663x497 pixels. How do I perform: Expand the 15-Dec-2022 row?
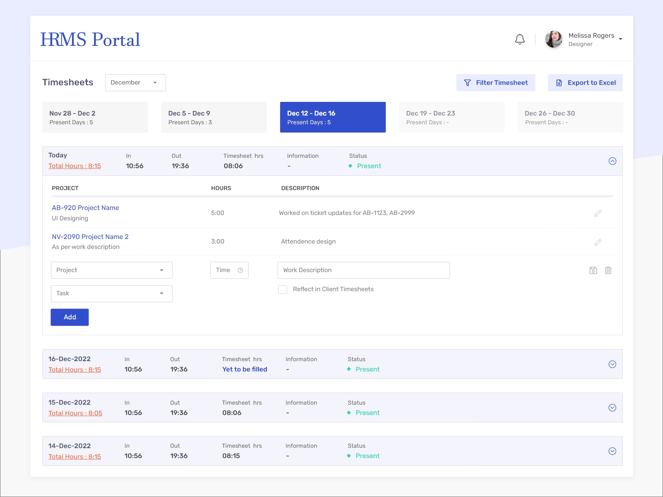612,408
